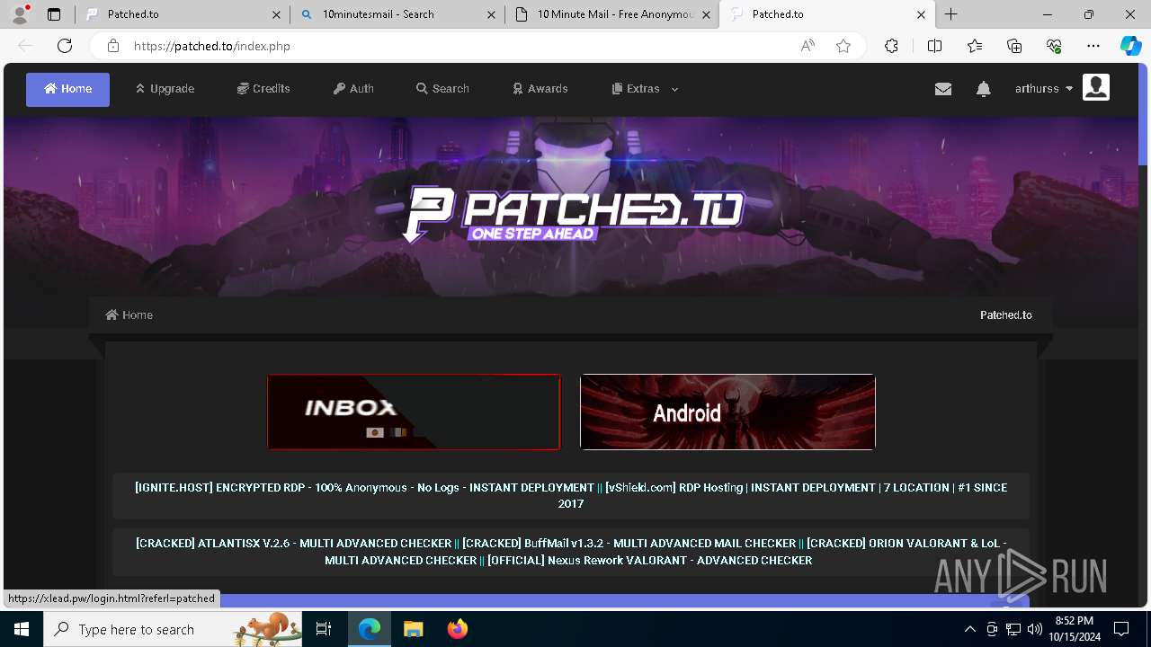This screenshot has width=1151, height=647.
Task: Open the Search nav item
Action: 442,89
